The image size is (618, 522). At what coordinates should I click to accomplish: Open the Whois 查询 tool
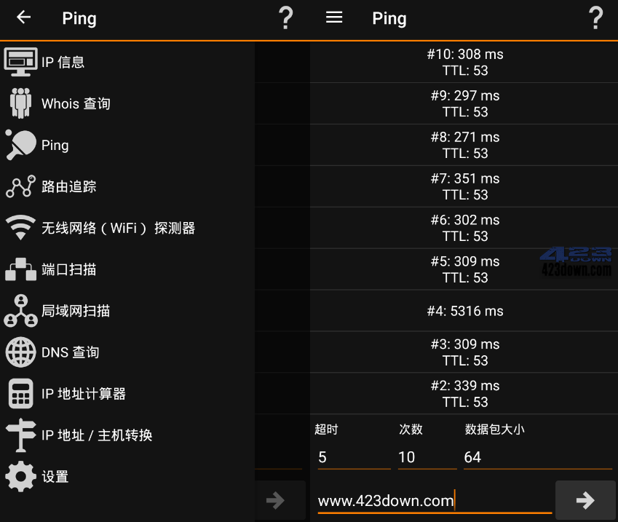coord(76,103)
